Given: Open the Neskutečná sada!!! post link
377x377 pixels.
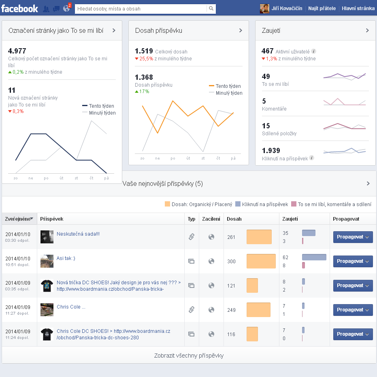Looking at the screenshot, I should tap(78, 234).
